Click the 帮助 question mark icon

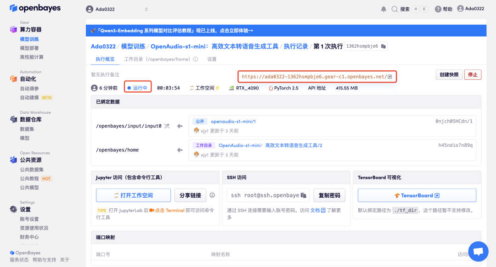point(438,9)
